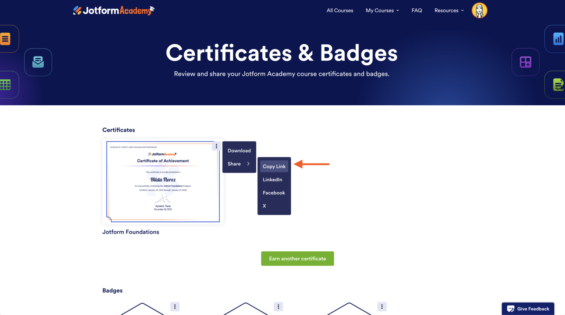Viewport: 565px width, 315px height.
Task: Select All Courses in the navigation
Action: click(340, 10)
